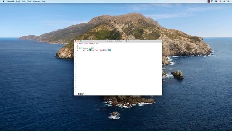Click the "Hello, World\n" string literal
The height and width of the screenshot is (131, 232).
100,50
